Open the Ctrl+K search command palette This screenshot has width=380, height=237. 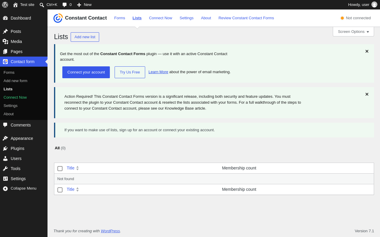48,5
